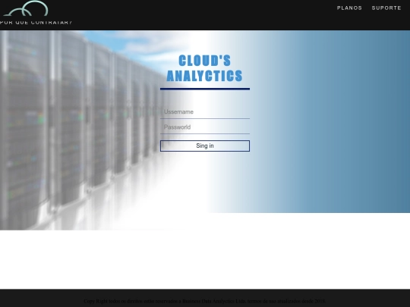Click the Copy Right footer text

205,301
